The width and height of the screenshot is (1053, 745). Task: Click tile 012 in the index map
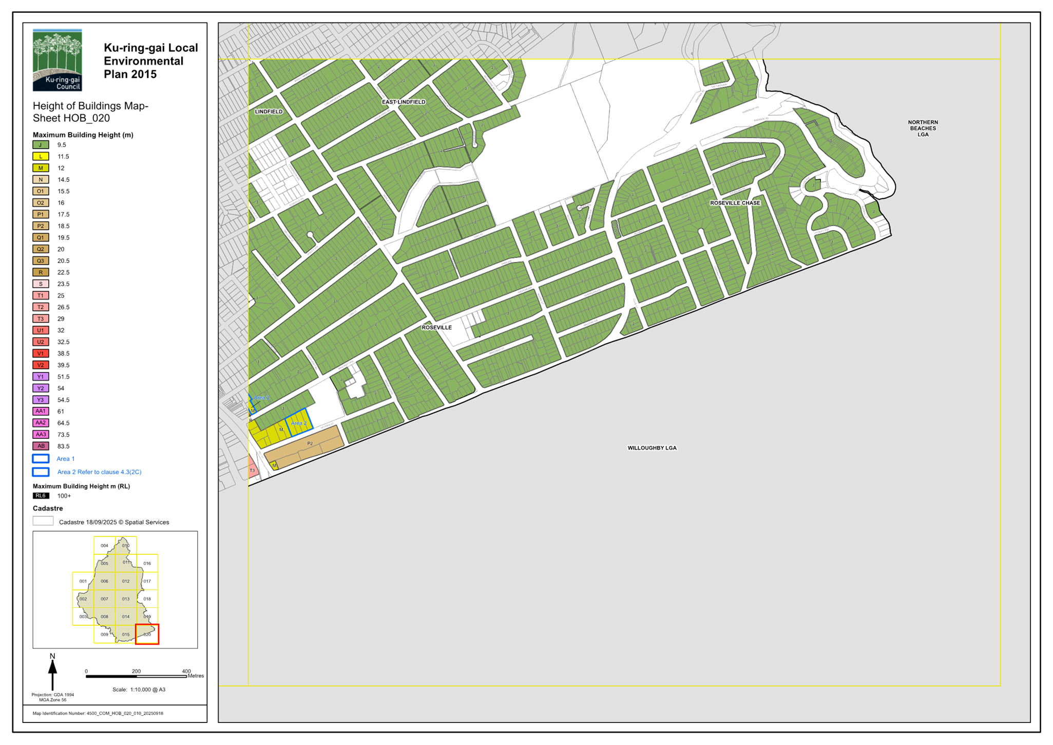(x=126, y=581)
